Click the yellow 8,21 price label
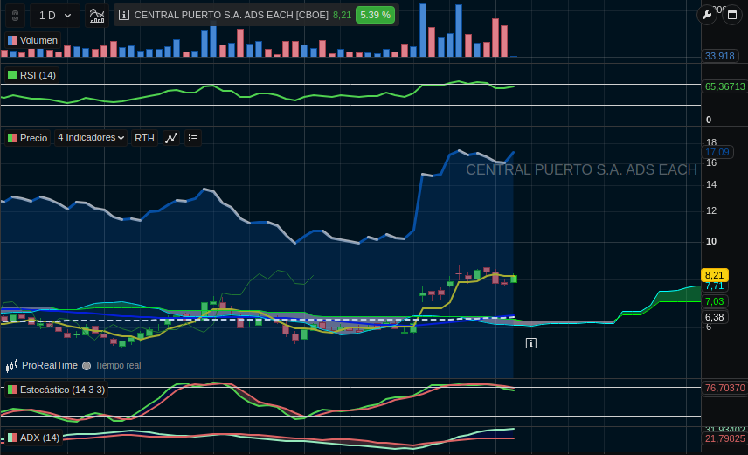 714,275
